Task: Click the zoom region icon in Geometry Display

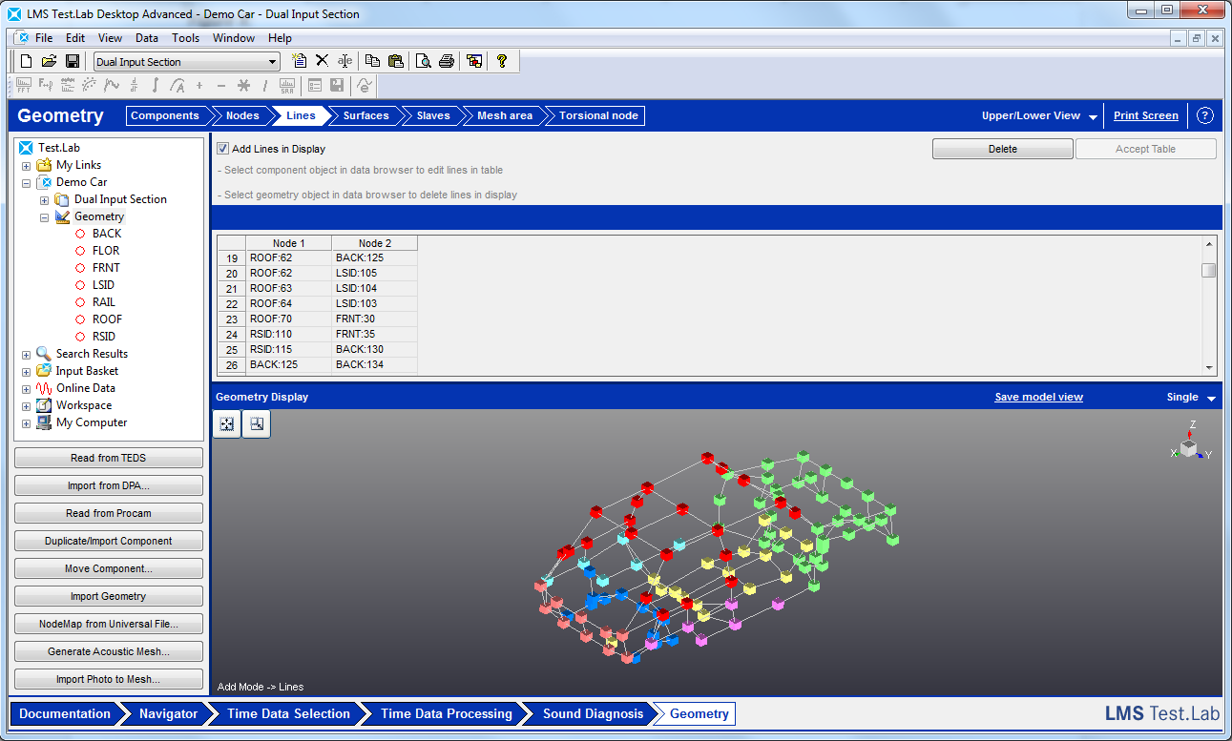Action: (x=257, y=424)
